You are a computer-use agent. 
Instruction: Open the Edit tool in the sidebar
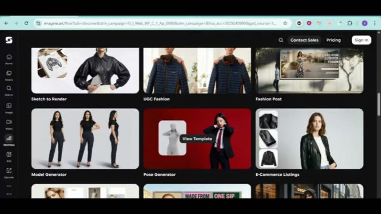click(x=9, y=157)
